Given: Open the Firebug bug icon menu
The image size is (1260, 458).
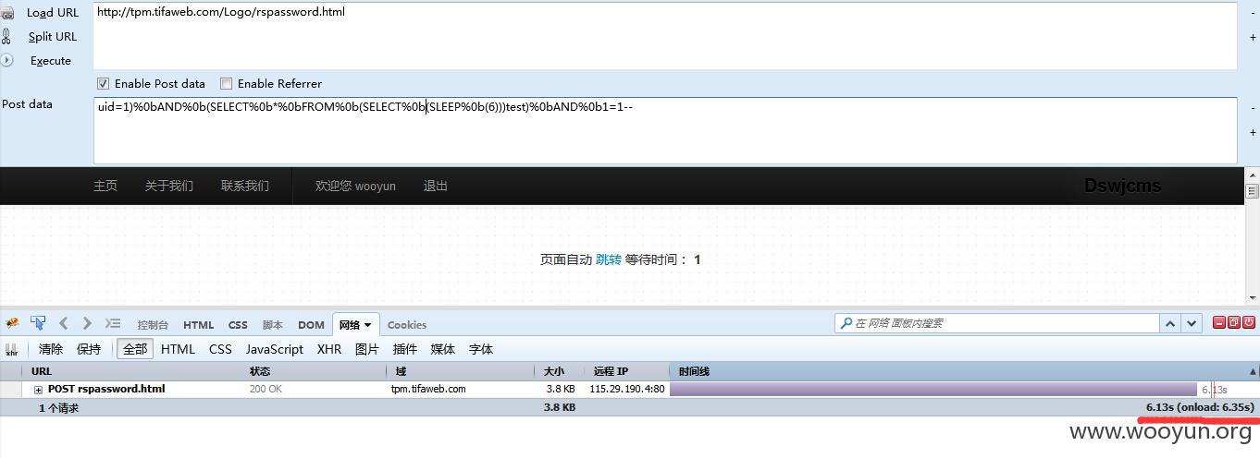Looking at the screenshot, I should 12,323.
